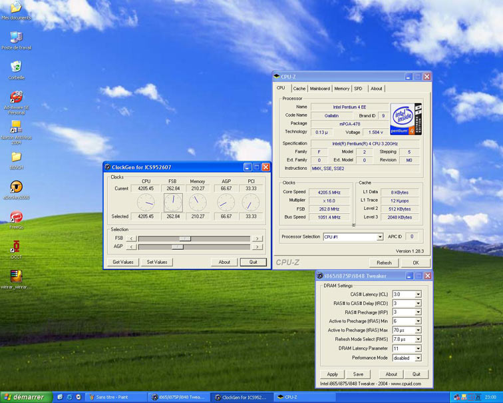Click i865 Tweaker title bar icon

pos(320,276)
